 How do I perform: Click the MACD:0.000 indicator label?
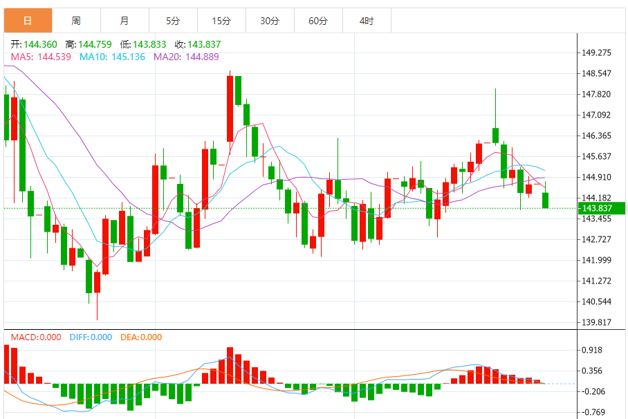(36, 337)
